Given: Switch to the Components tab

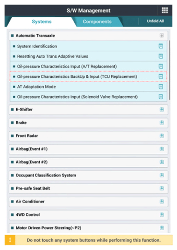Looking at the screenshot, I should pyautogui.click(x=97, y=22).
